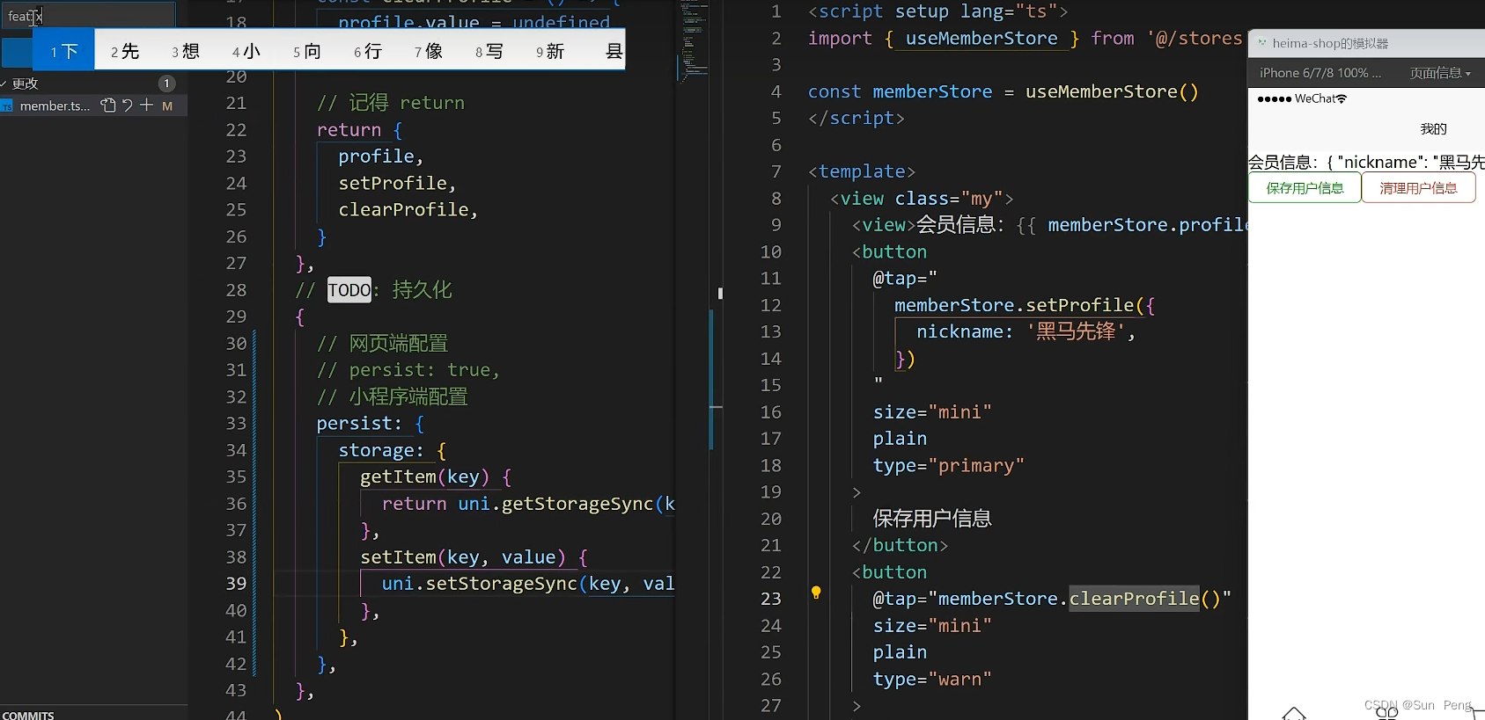
Task: Open member.ts file icon in changes row
Action: (108, 105)
